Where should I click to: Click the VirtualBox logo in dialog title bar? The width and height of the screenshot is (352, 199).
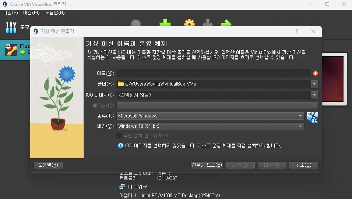click(x=36, y=31)
